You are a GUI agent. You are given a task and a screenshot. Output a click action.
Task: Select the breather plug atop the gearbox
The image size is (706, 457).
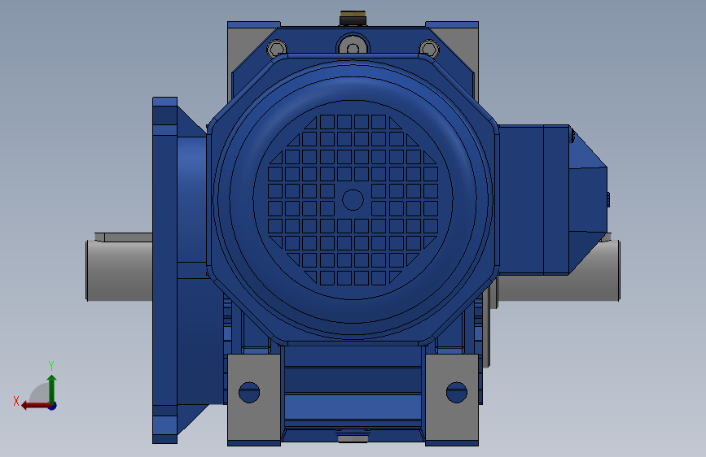tap(353, 19)
